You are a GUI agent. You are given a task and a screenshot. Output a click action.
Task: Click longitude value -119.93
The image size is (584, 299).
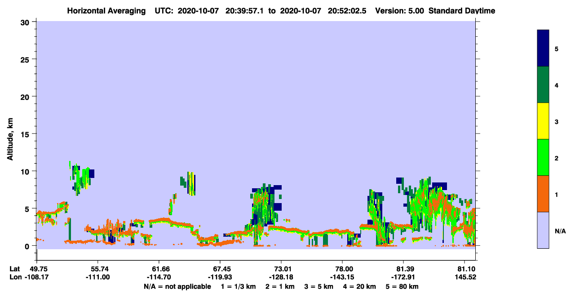tap(220, 277)
